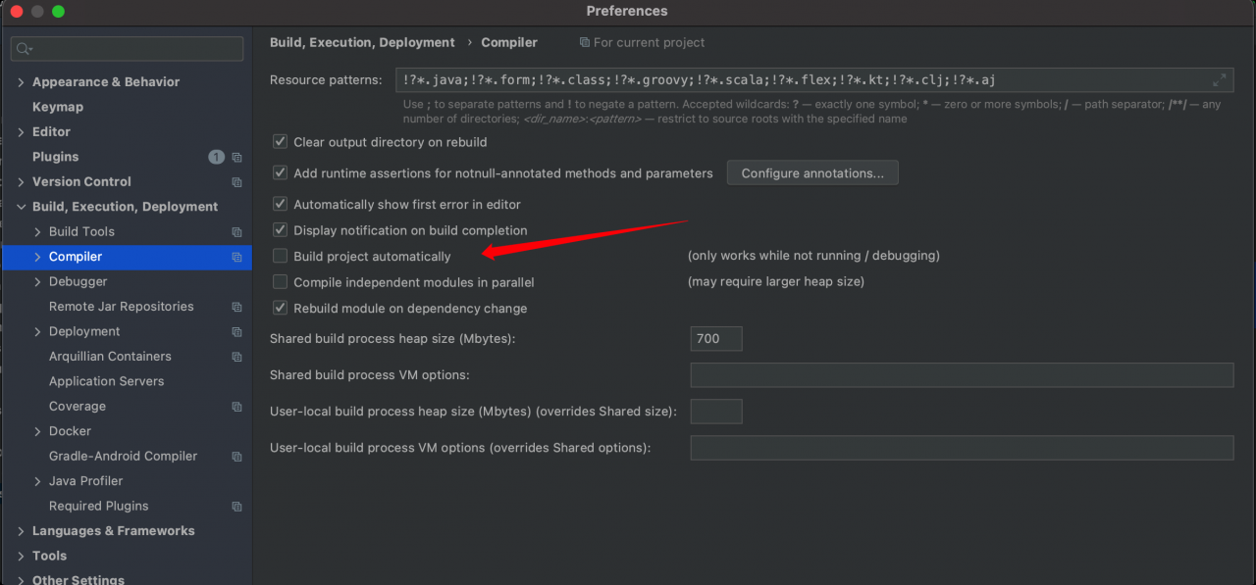Expand the Debugger subtree arrow
This screenshot has height=585, width=1256.
tap(38, 282)
